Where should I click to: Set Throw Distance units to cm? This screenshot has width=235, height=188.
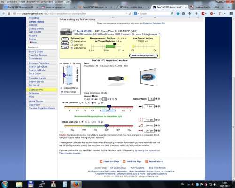click(x=99, y=103)
